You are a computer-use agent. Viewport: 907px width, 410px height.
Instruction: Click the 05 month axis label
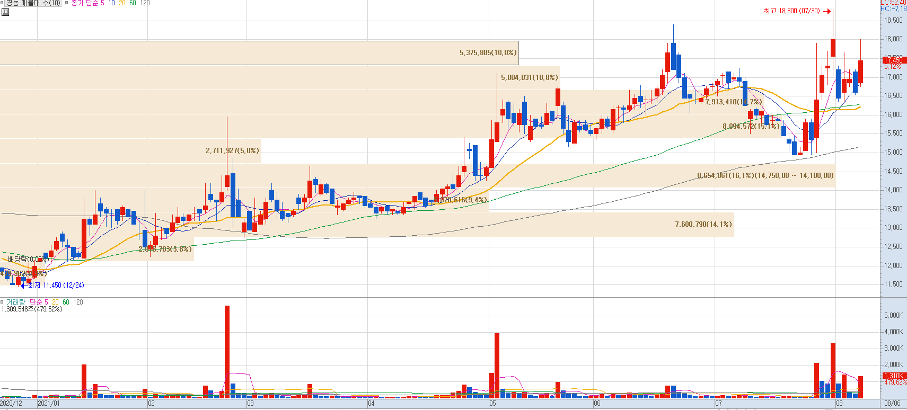[492, 404]
